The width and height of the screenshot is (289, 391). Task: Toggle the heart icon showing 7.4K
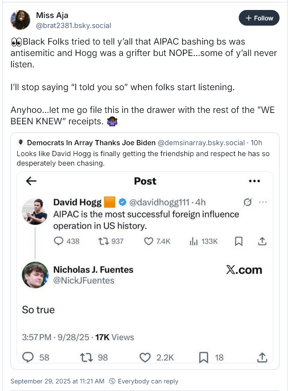coord(148,241)
